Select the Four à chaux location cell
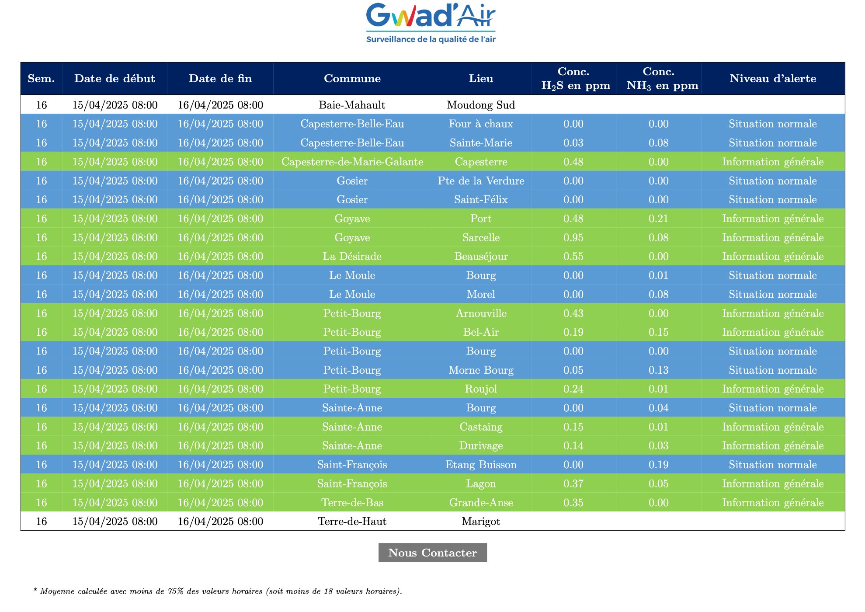This screenshot has width=865, height=612. click(x=481, y=124)
